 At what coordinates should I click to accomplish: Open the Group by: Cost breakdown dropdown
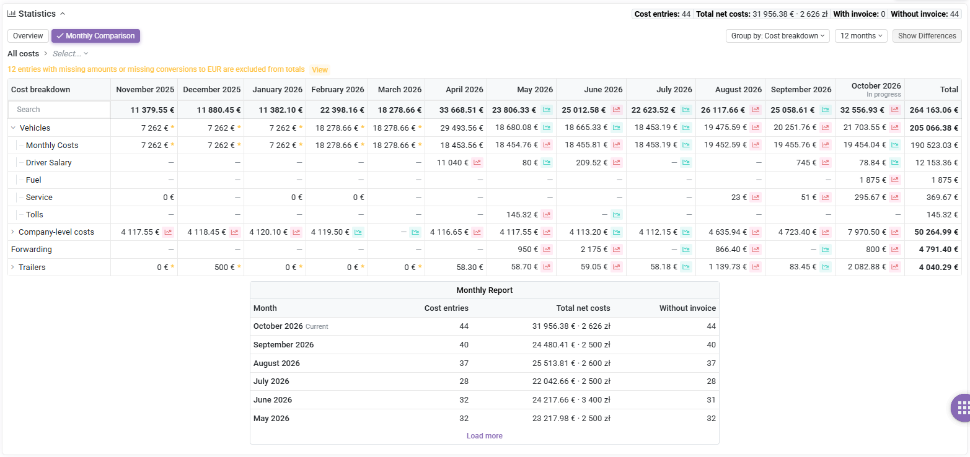tap(778, 36)
